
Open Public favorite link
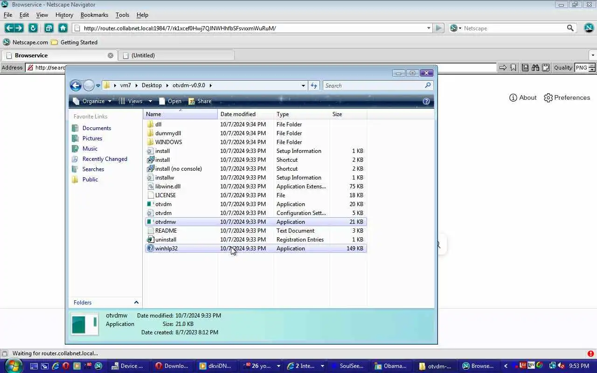point(90,180)
